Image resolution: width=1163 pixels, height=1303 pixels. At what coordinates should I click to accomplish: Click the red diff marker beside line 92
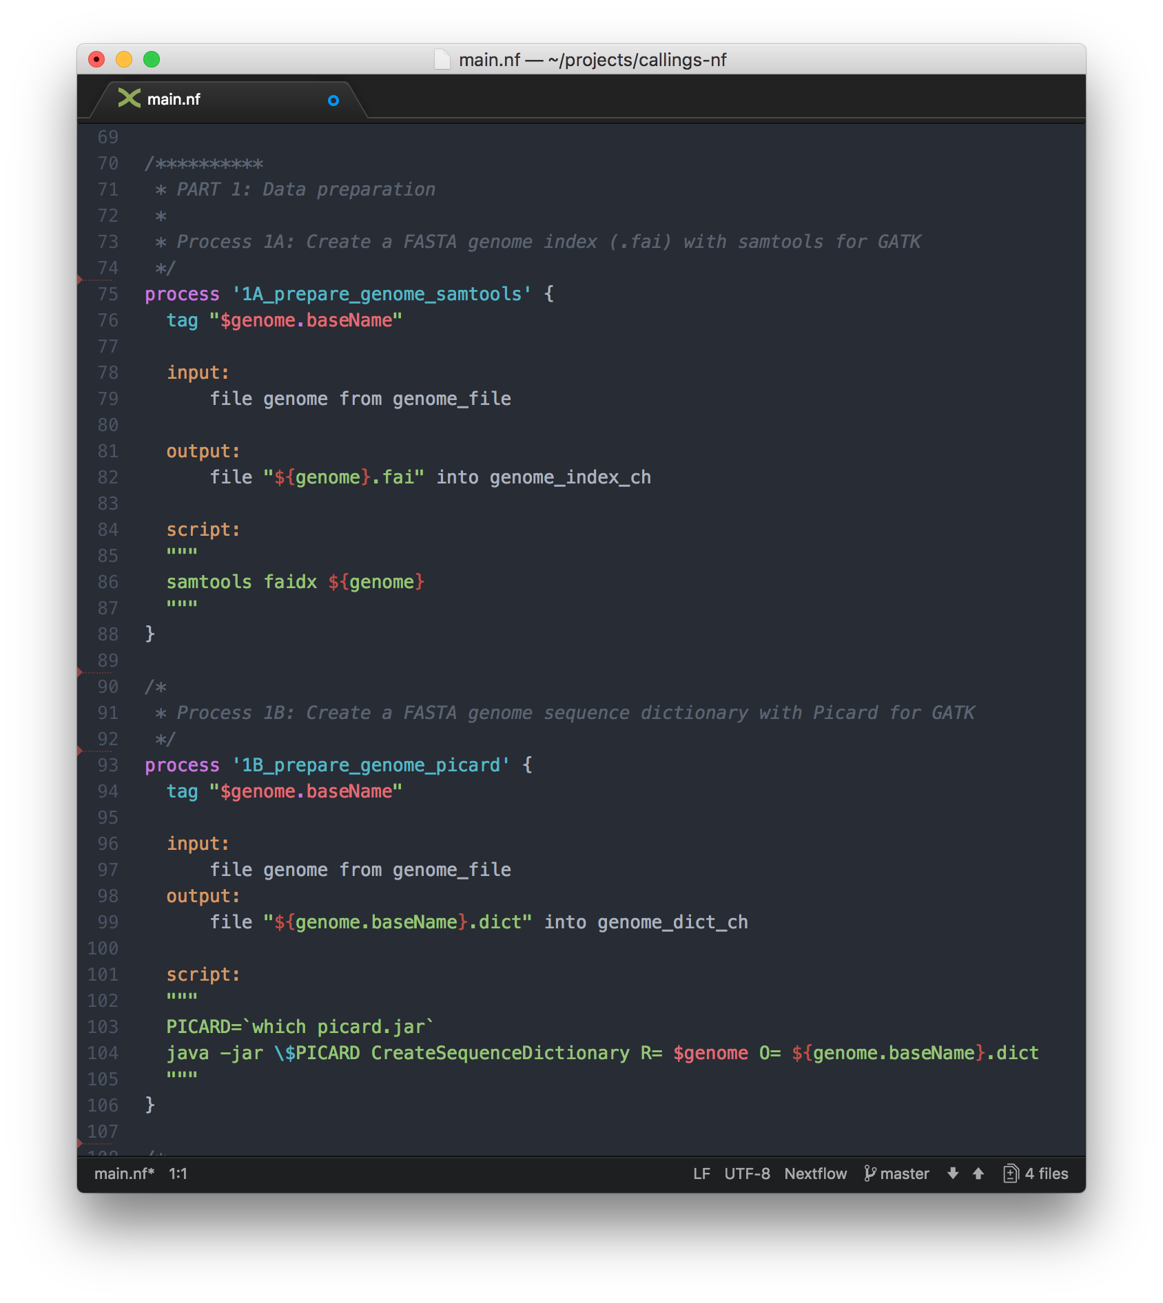(x=81, y=751)
